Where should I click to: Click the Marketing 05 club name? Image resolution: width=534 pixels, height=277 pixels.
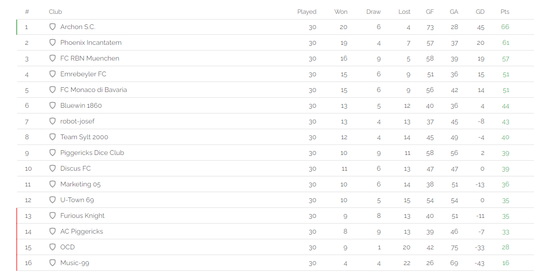pos(80,184)
